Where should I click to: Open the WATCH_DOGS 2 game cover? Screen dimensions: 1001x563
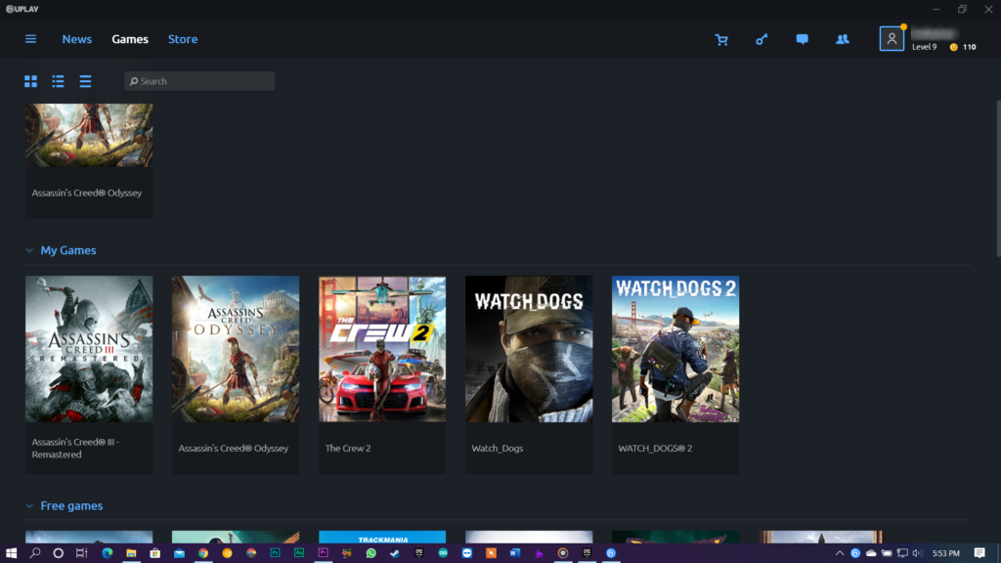[x=675, y=349]
